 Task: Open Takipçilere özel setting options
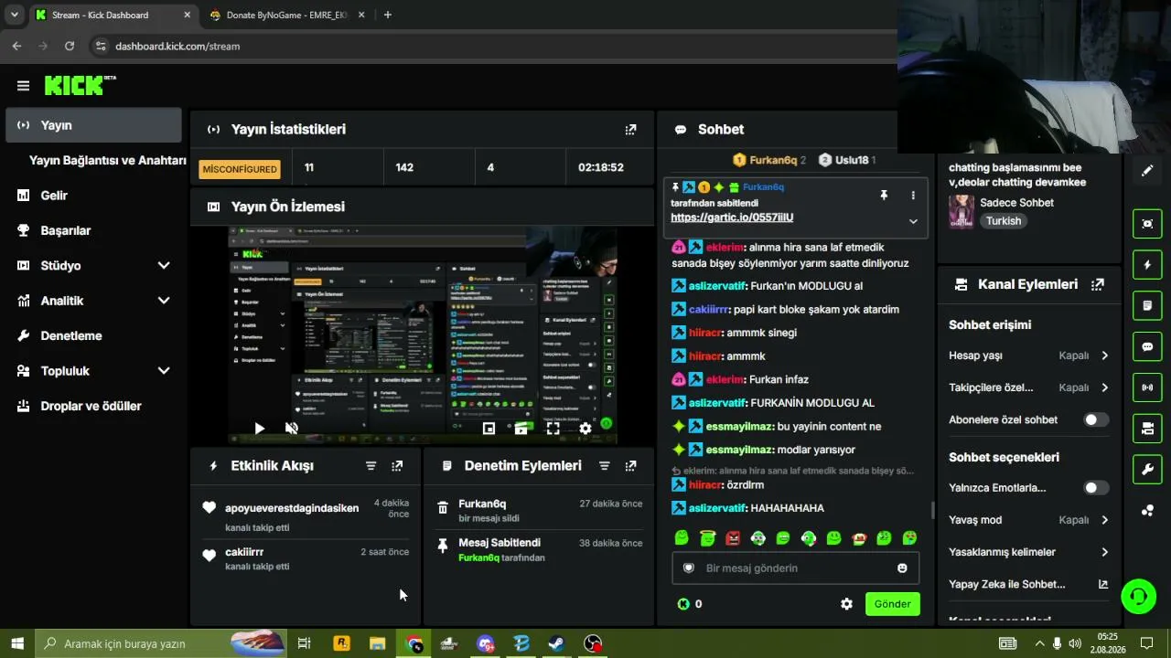tap(1029, 387)
